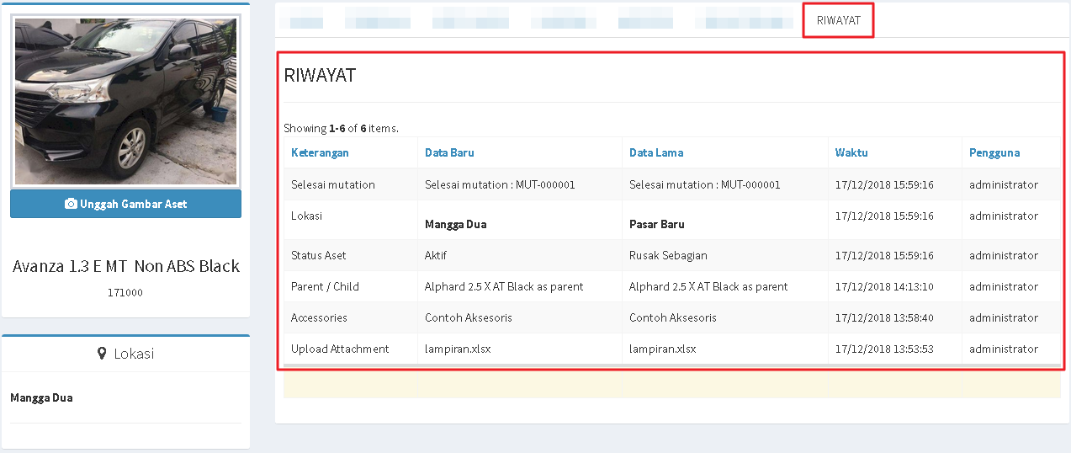Sort history by Waktu column header

851,152
